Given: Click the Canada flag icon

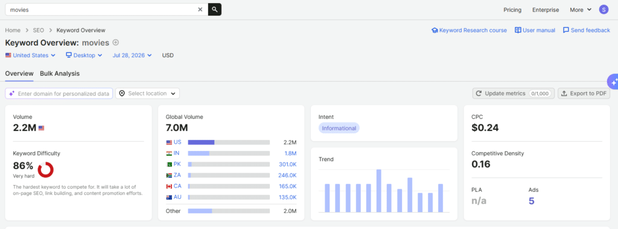Looking at the screenshot, I should point(169,186).
